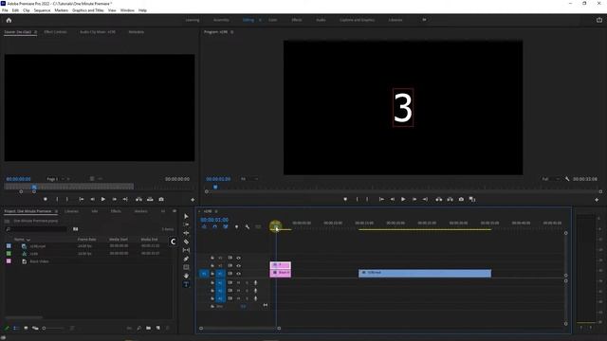Click New Item icon in Project panel
607x341 pixels.
click(x=158, y=328)
